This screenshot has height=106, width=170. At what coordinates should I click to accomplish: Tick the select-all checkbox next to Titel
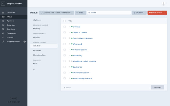coord(65,21)
